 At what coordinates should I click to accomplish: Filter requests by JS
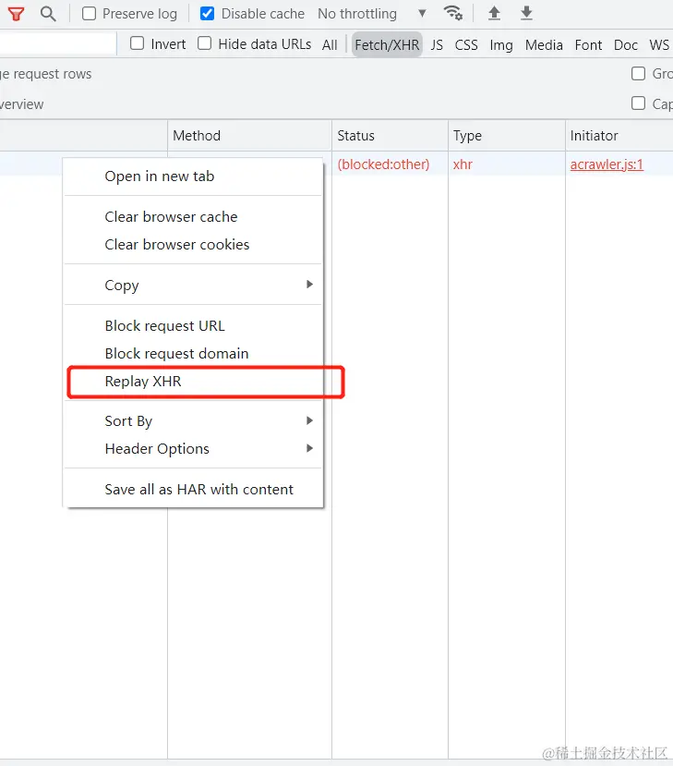(437, 45)
